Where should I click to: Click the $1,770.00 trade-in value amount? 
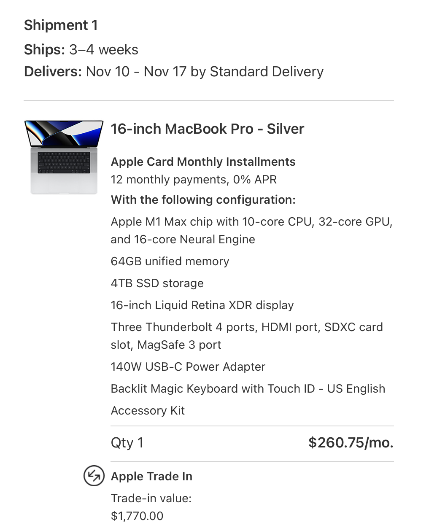(137, 516)
